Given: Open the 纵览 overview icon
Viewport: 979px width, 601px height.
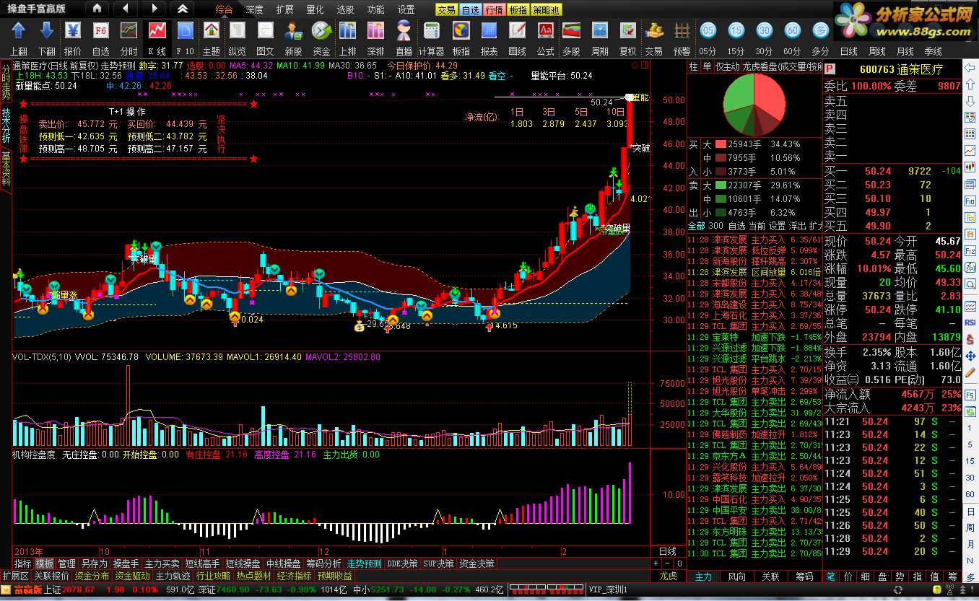Looking at the screenshot, I should (x=237, y=31).
